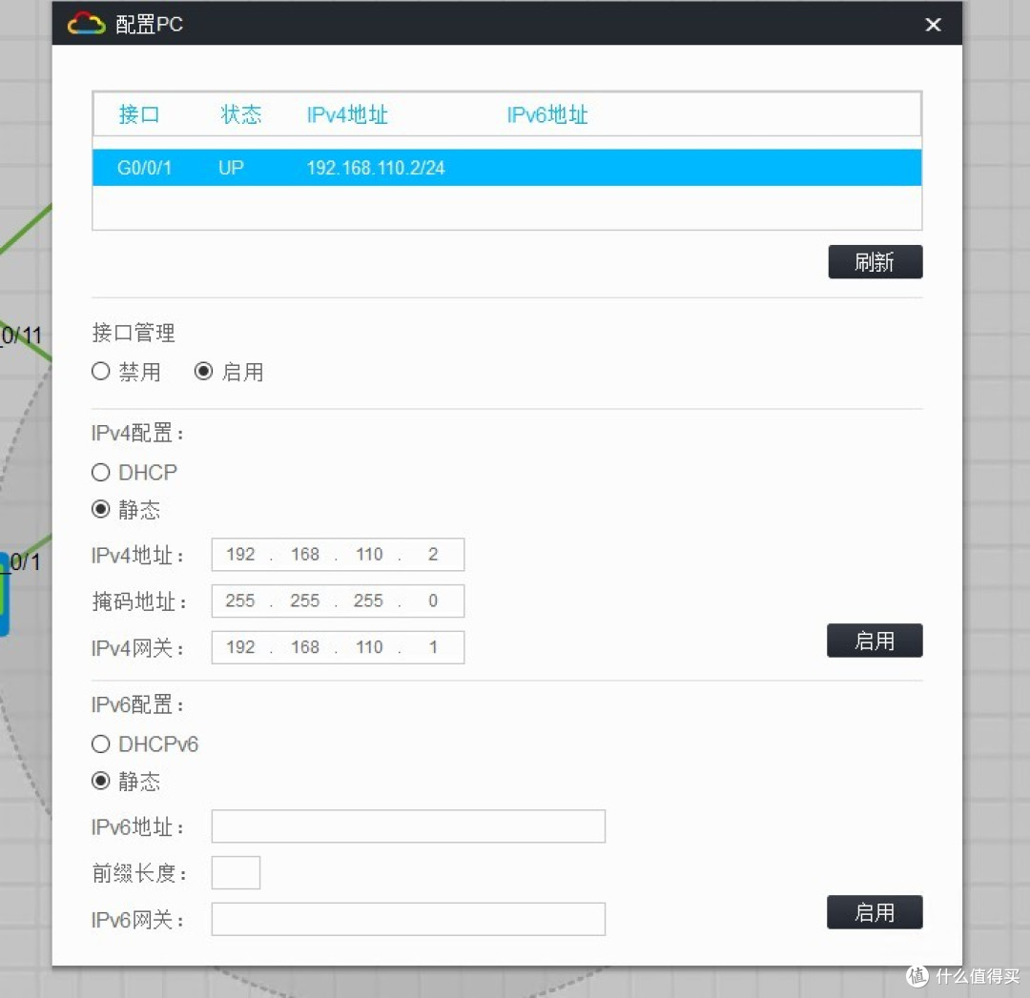Select the G0/0/1 interface row
Screen dimensions: 1030x998
pos(506,168)
